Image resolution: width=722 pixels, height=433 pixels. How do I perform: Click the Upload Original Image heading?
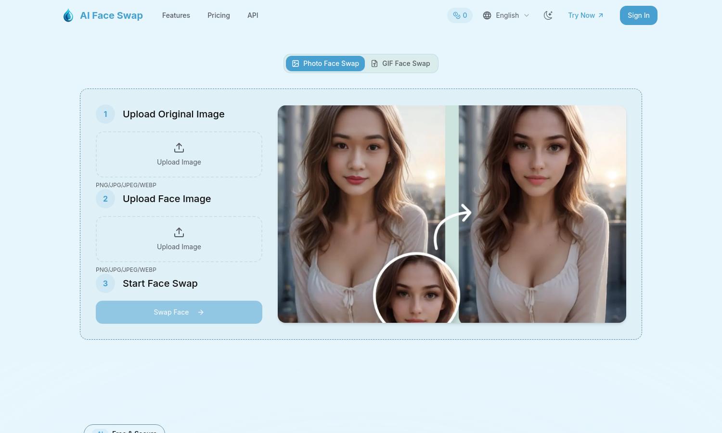point(174,114)
